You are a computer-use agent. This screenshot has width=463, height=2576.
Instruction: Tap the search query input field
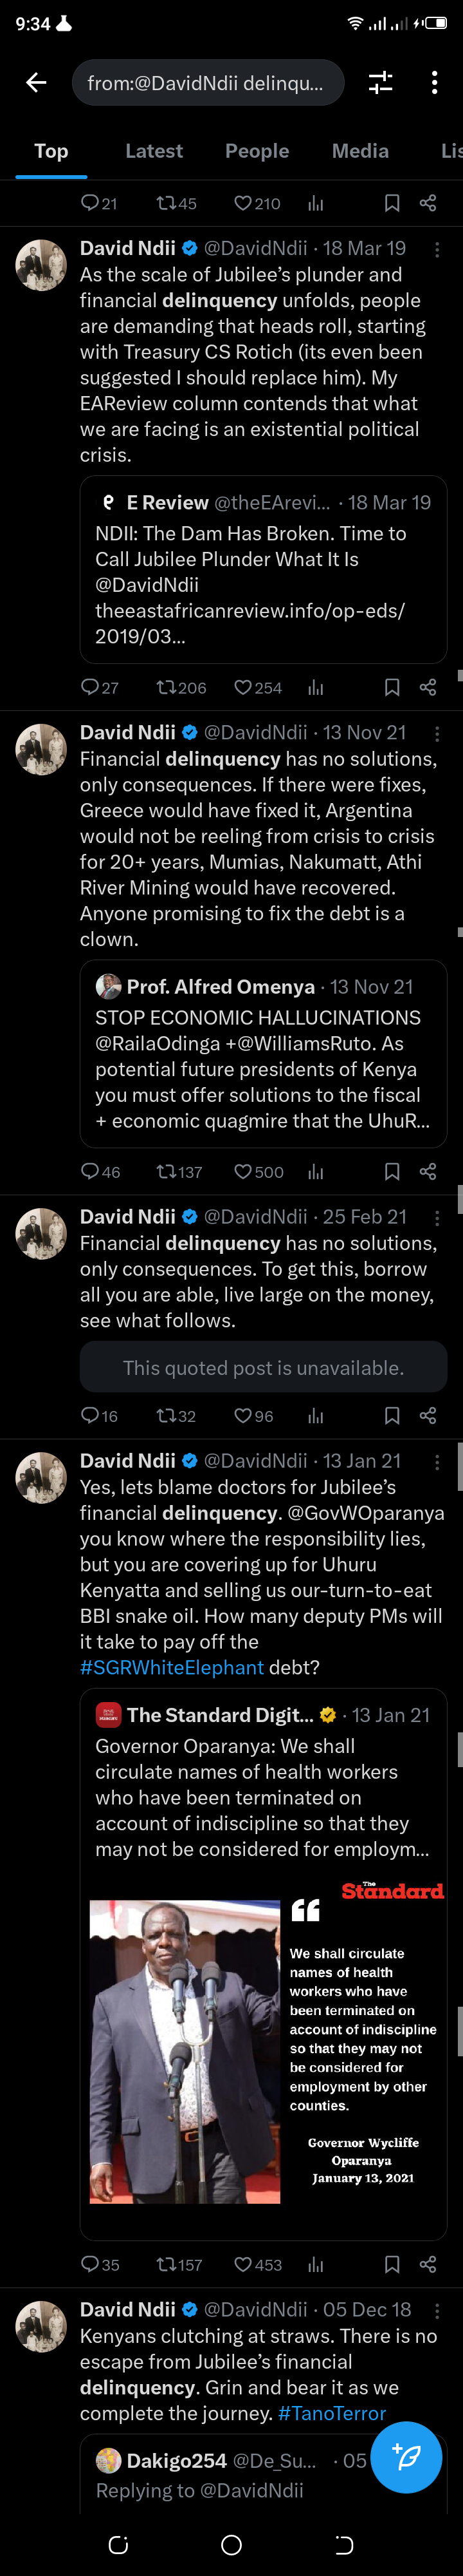pyautogui.click(x=208, y=83)
